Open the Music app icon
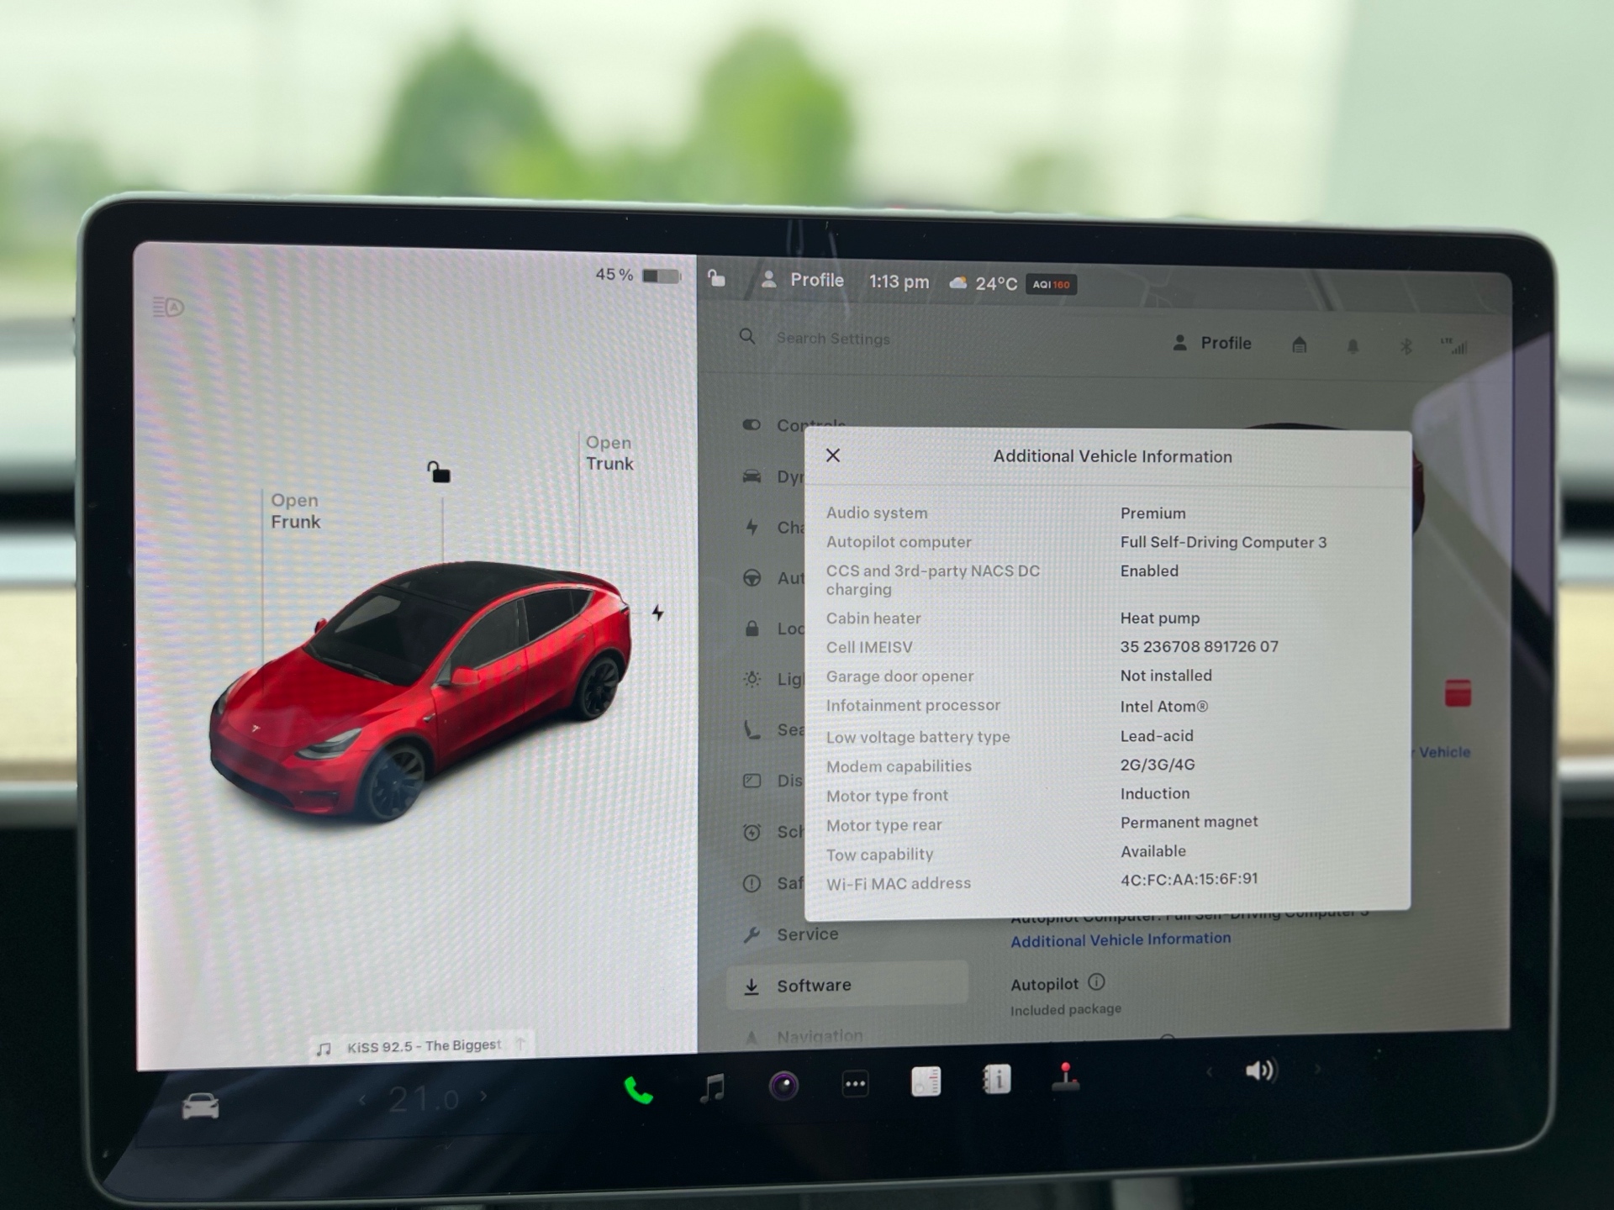The height and width of the screenshot is (1210, 1614). click(712, 1088)
